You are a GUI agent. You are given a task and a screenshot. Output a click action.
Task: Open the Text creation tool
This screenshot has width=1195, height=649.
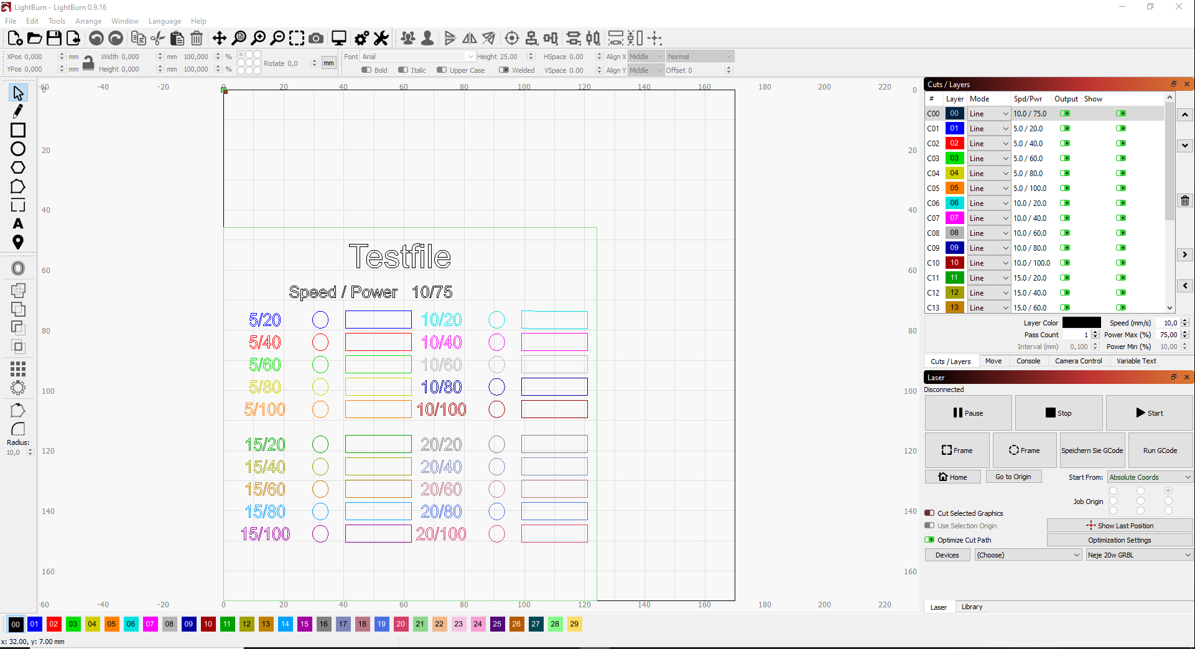click(18, 224)
